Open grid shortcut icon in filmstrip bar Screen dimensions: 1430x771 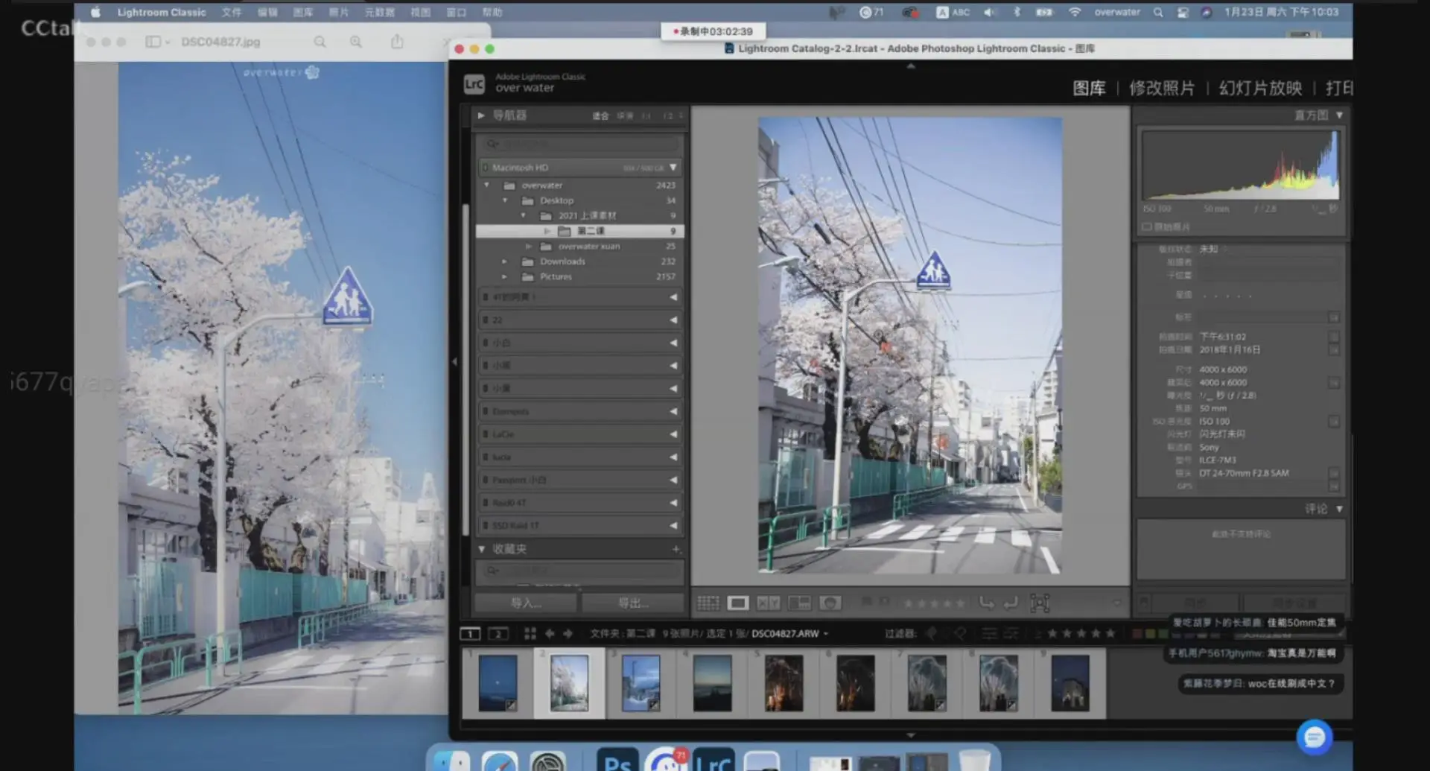(x=530, y=633)
